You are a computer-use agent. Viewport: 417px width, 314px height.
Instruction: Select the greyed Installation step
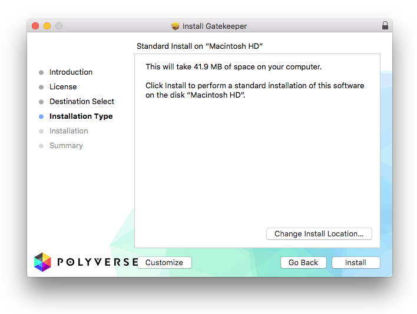(x=68, y=131)
